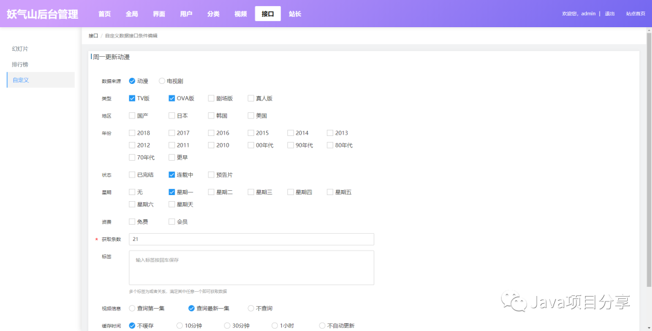This screenshot has height=331, width=652.
Task: Open the 用户 nav tab
Action: tap(187, 14)
